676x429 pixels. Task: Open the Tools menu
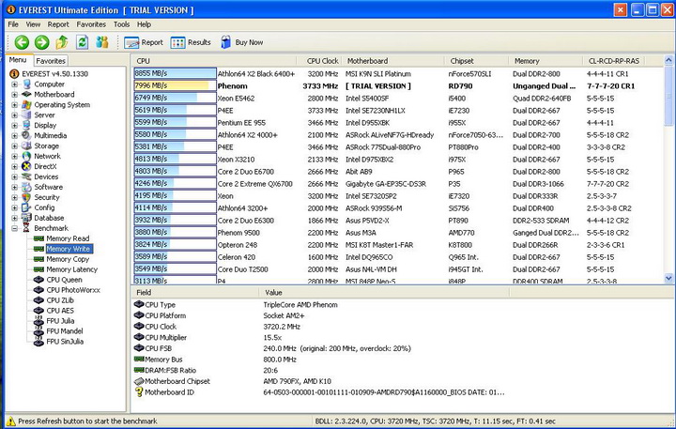coord(121,24)
